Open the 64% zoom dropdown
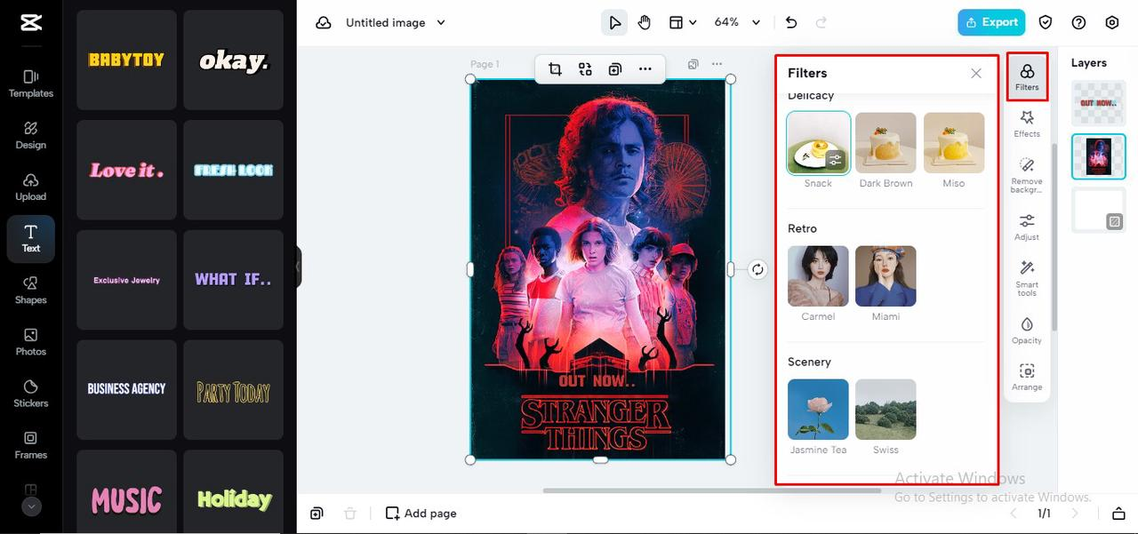The image size is (1138, 534). point(737,22)
